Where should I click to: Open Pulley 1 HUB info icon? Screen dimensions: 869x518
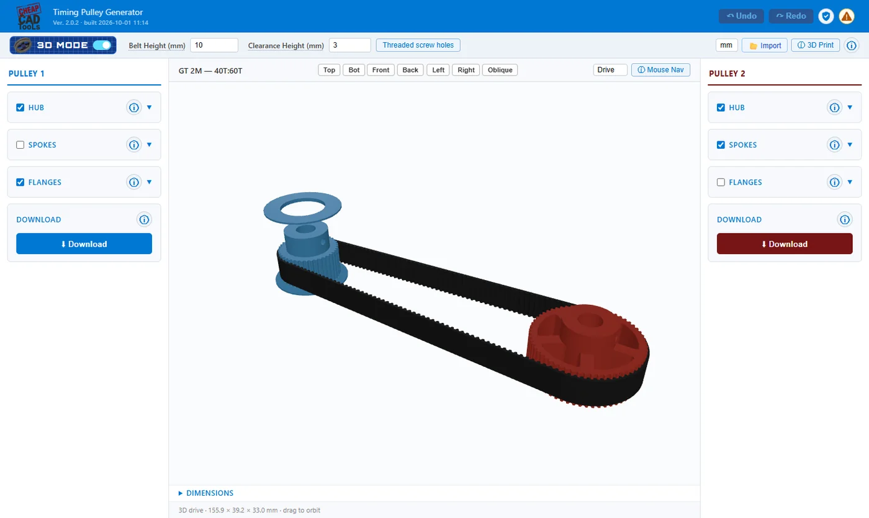click(x=133, y=108)
